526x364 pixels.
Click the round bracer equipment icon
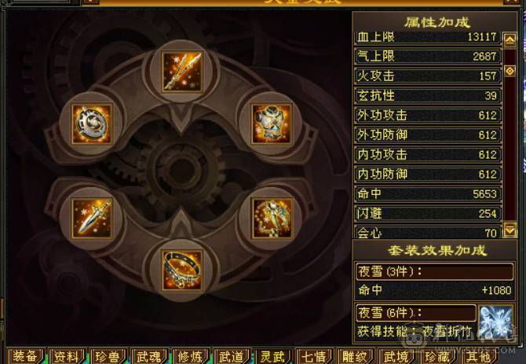tap(92, 124)
